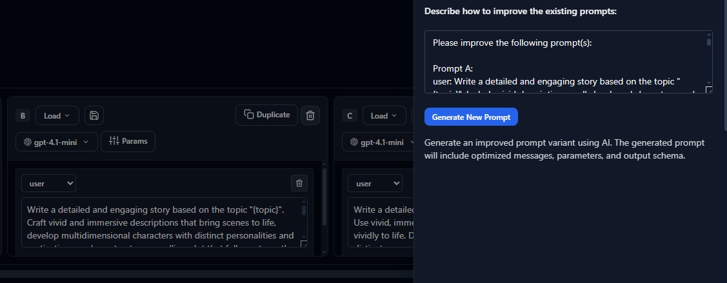Image resolution: width=727 pixels, height=283 pixels.
Task: Delete prompt variant B using the trash icon
Action: (310, 115)
